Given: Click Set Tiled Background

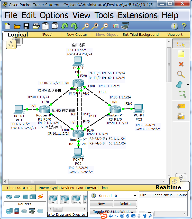Looking at the screenshot, I should [x=141, y=34].
